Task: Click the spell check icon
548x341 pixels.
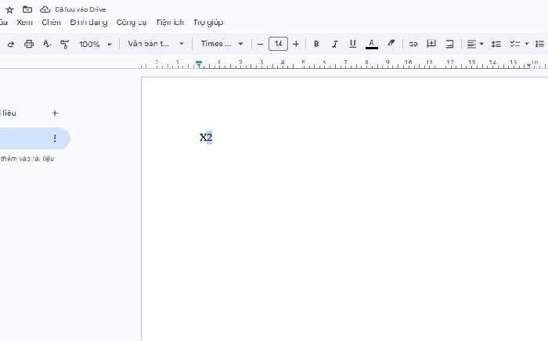Action: (47, 44)
